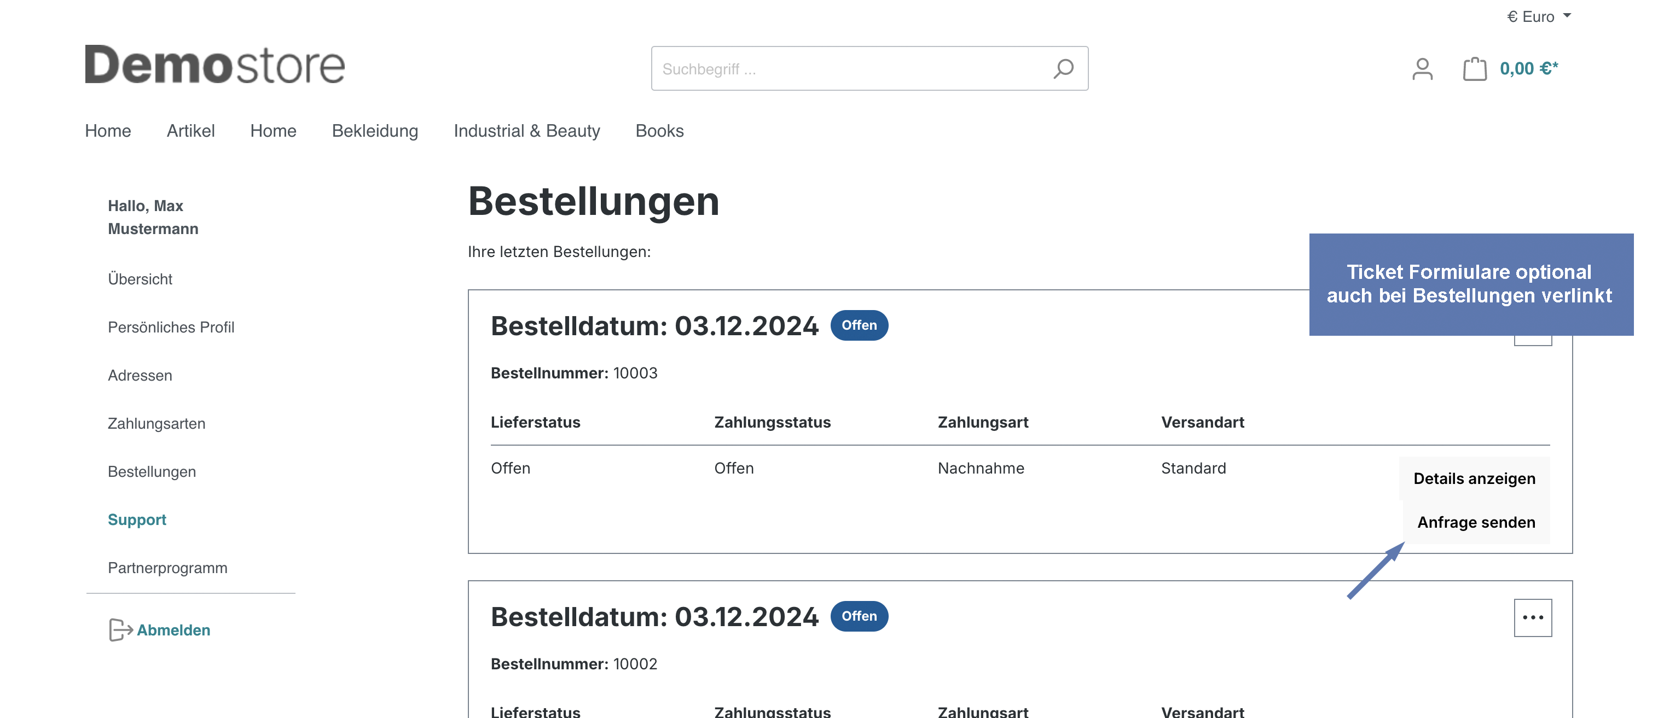This screenshot has width=1658, height=718.
Task: Click Bestellnummer 10003 text
Action: coord(573,373)
